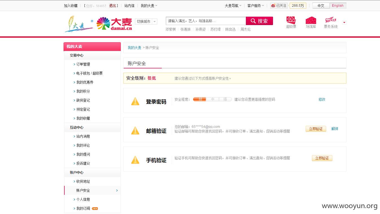The height and width of the screenshot is (214, 380).
Task: Expand the 客户服务 menu
Action: (x=256, y=6)
